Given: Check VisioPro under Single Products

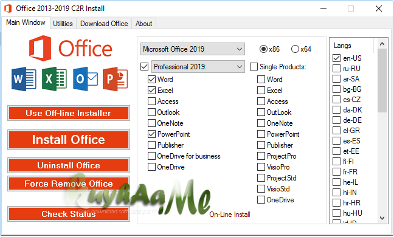Looking at the screenshot, I should click(261, 167).
